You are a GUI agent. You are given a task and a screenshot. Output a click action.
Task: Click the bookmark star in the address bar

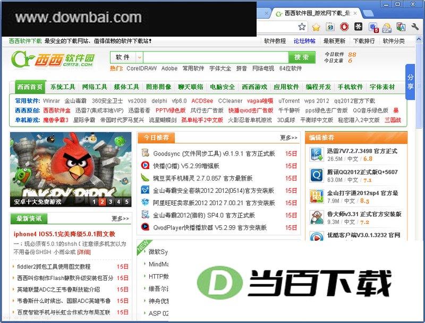pos(302,27)
